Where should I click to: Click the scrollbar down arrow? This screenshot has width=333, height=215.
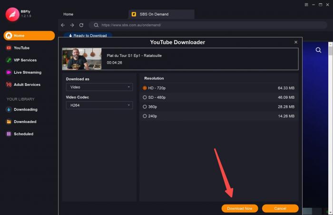[x=331, y=213]
